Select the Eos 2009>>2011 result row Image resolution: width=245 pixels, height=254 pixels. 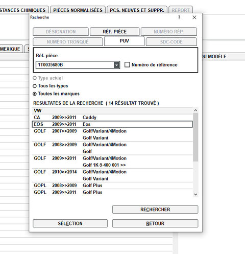coord(112,124)
